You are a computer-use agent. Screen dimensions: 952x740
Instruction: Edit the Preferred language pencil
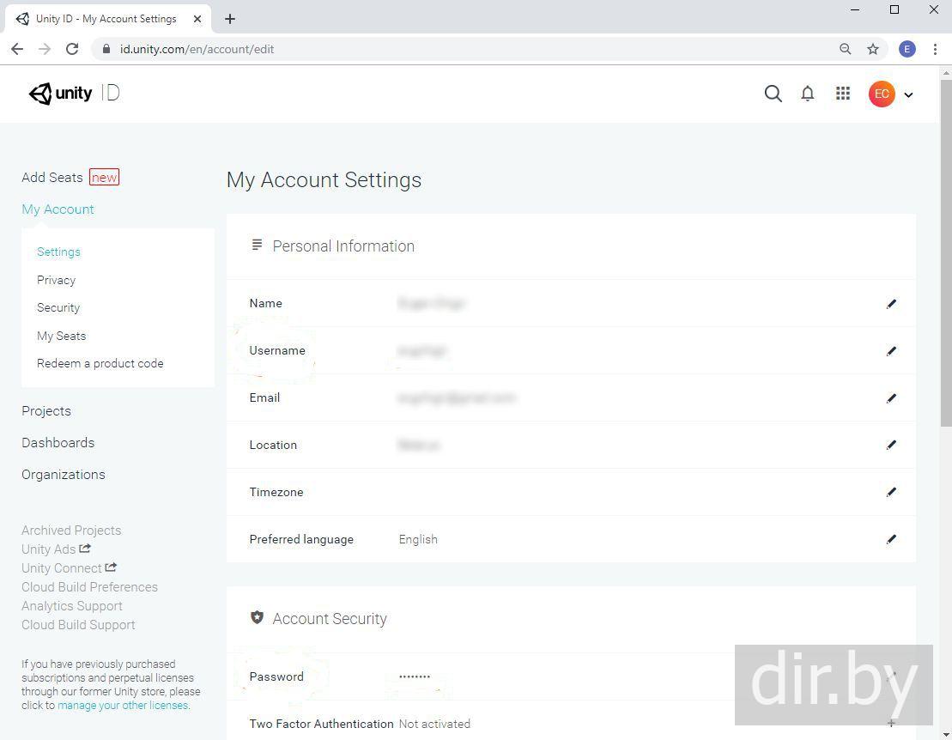click(x=891, y=539)
